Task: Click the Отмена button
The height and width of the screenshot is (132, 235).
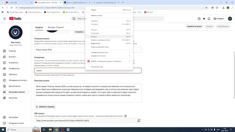Action: coord(209,26)
